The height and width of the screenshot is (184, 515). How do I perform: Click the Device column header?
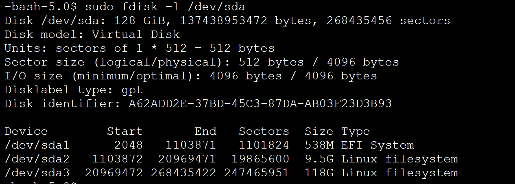(26, 131)
